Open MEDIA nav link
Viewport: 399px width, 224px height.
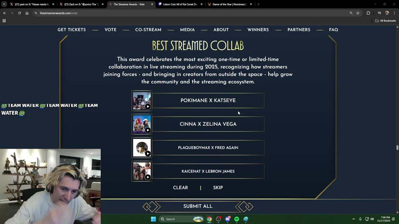187,30
